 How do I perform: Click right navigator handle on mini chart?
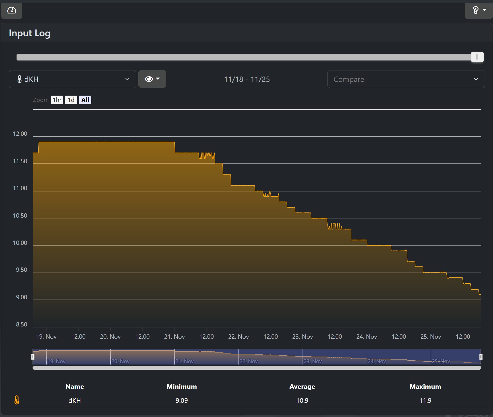click(481, 357)
